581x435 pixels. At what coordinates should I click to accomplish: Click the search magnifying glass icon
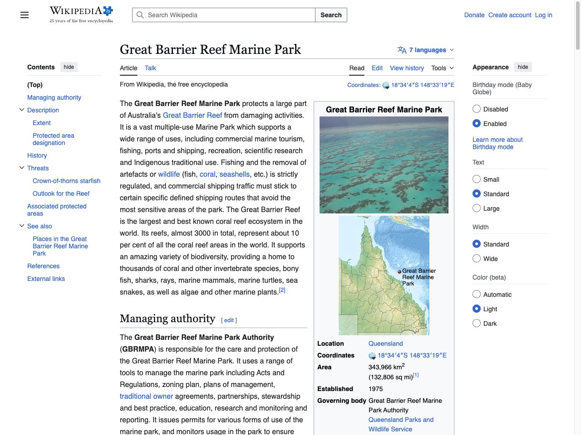tap(140, 15)
